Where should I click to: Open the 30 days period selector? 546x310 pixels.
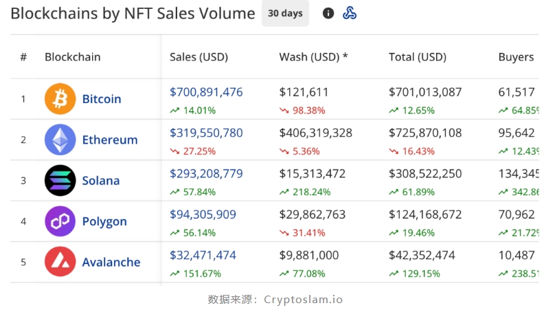pos(285,13)
